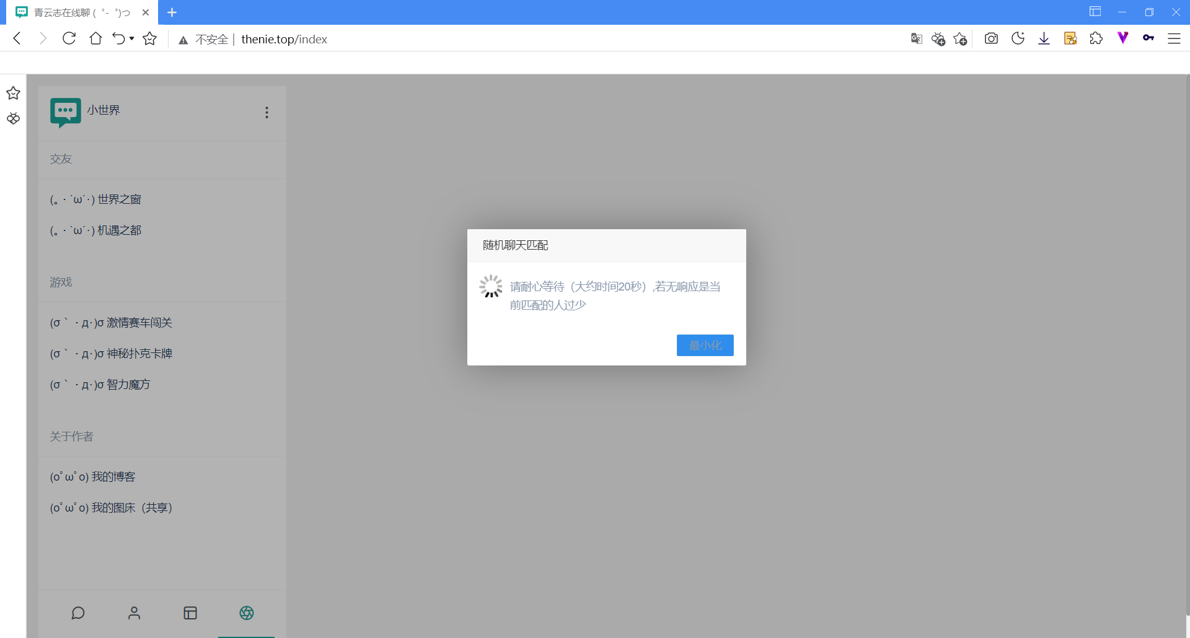Viewport: 1190px width, 638px height.
Task: Open the downloads icon
Action: click(1044, 38)
